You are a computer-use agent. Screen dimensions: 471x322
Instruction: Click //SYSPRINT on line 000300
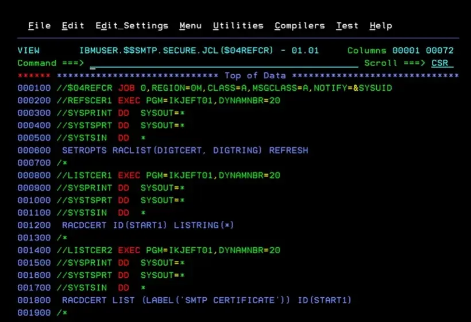(84, 113)
